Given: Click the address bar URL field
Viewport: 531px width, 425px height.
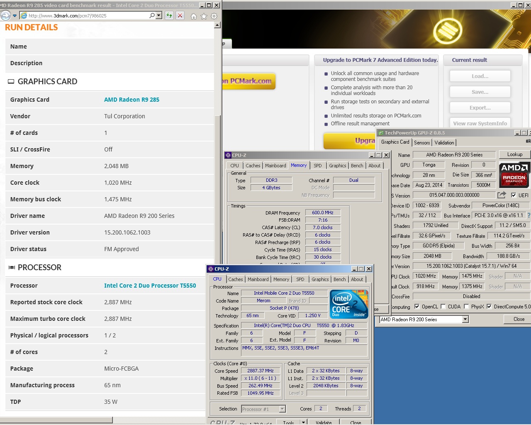Looking at the screenshot, I should click(x=88, y=15).
